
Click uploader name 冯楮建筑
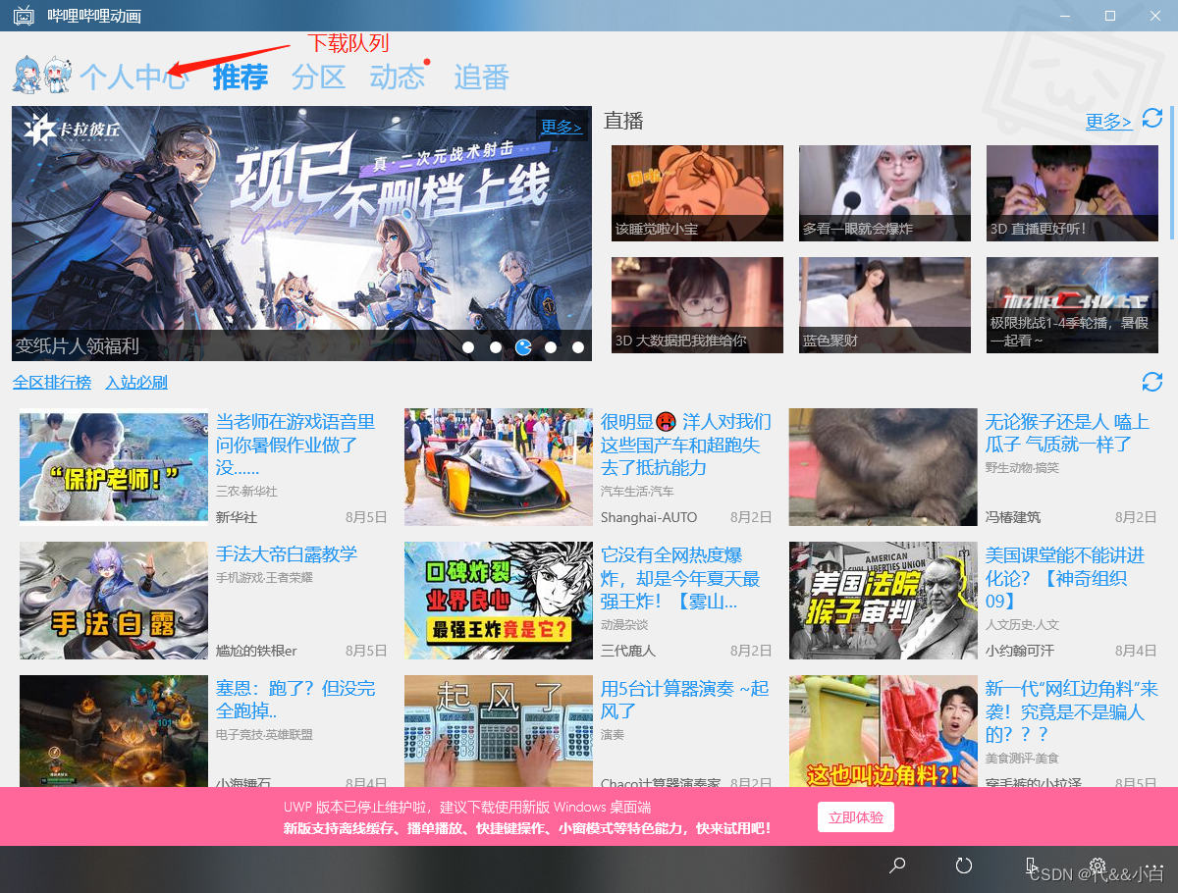coord(1013,517)
